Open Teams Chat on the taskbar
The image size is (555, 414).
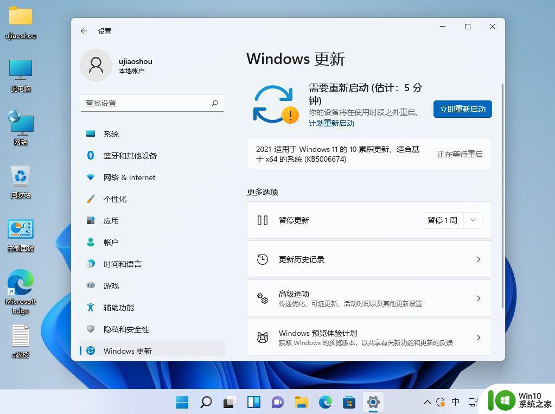278,402
